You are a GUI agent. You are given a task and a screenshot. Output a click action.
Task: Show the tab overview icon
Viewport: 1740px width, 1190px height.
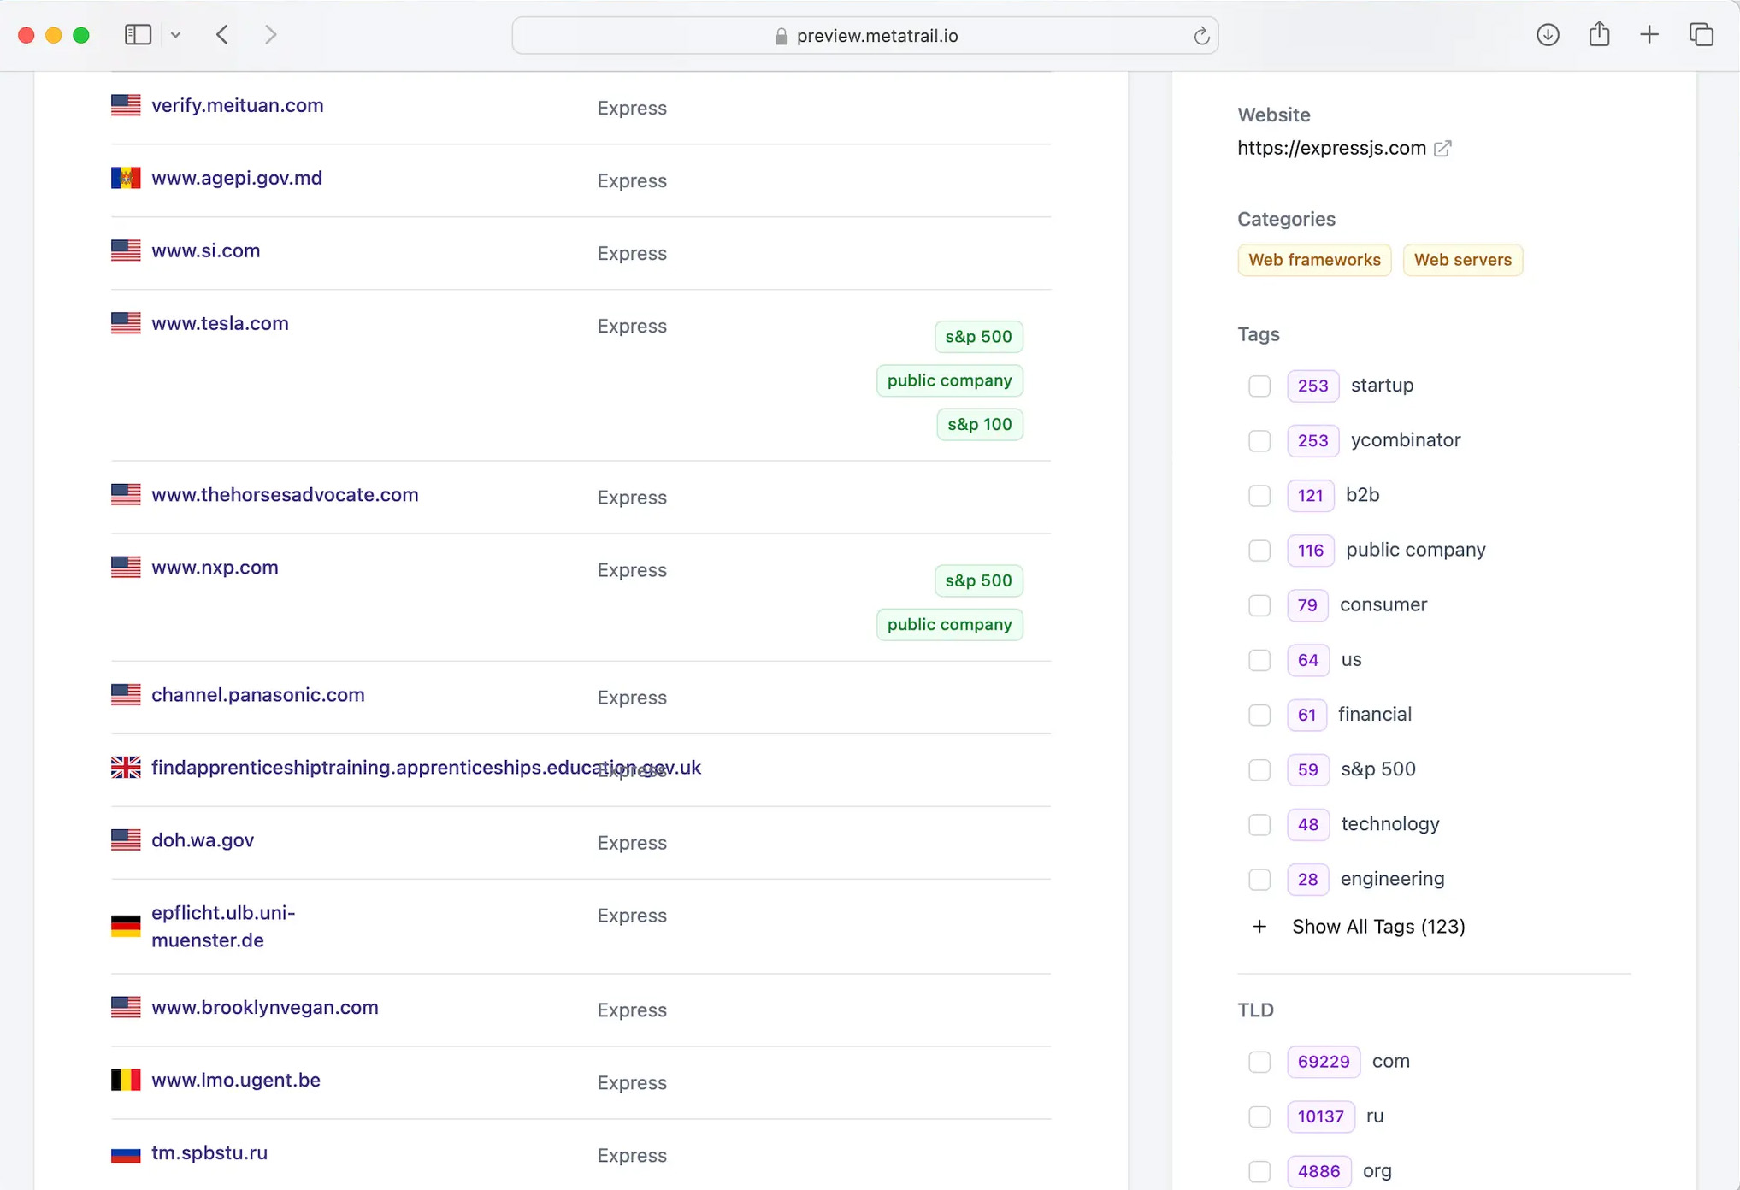[x=1701, y=35]
